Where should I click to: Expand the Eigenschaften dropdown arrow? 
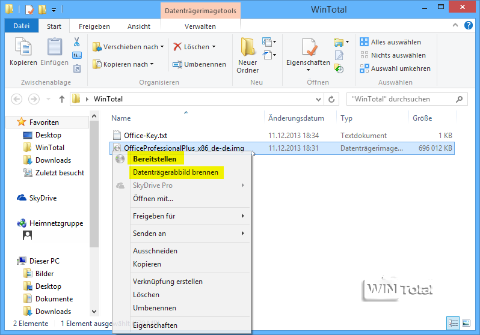point(308,70)
